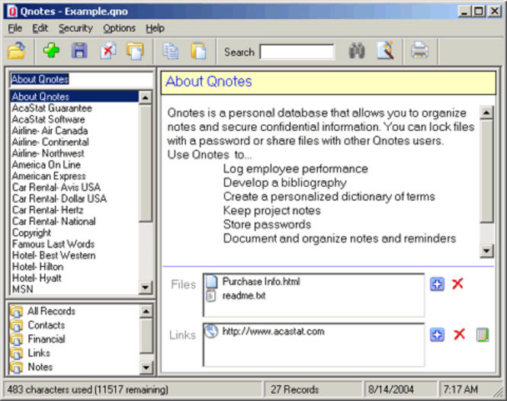Minimize the Qnotes window
The image size is (507, 401).
click(x=464, y=11)
